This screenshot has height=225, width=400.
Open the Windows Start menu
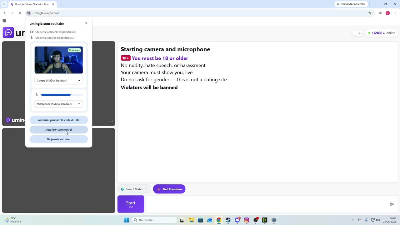point(126,220)
